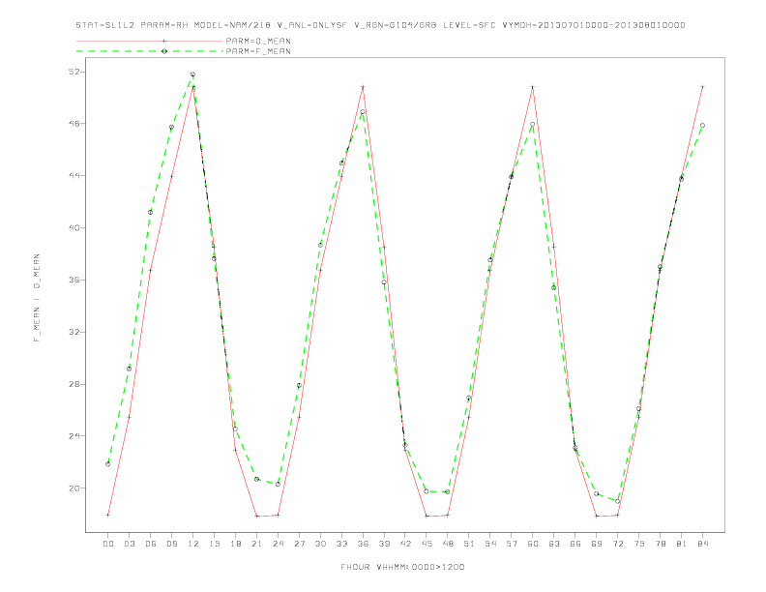Image resolution: width=766 pixels, height=592 pixels.
Task: Click x-axis tick label 42
Action: pos(405,544)
